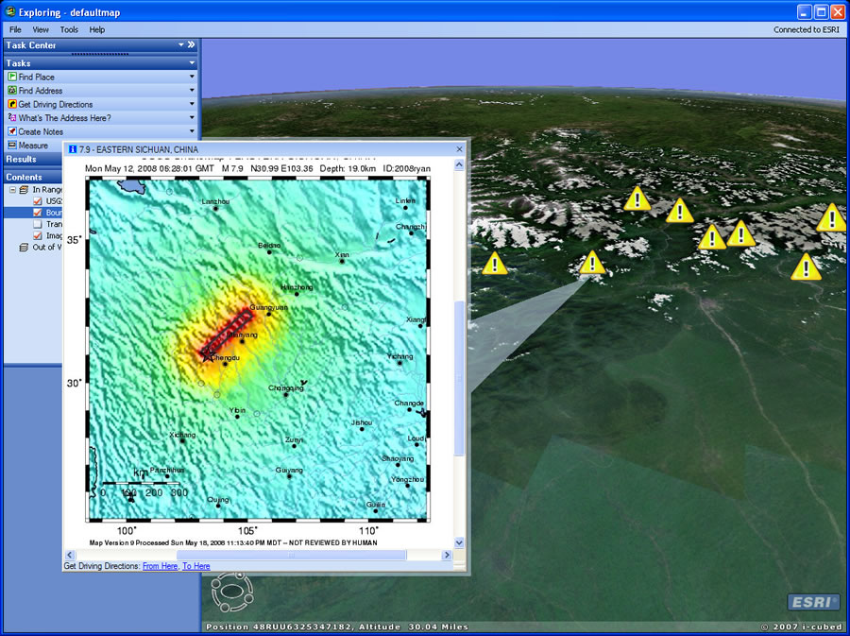
Task: Expand the What's The Address Here arrow
Action: pos(192,117)
